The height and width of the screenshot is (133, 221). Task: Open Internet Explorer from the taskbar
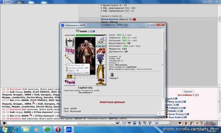point(15,130)
